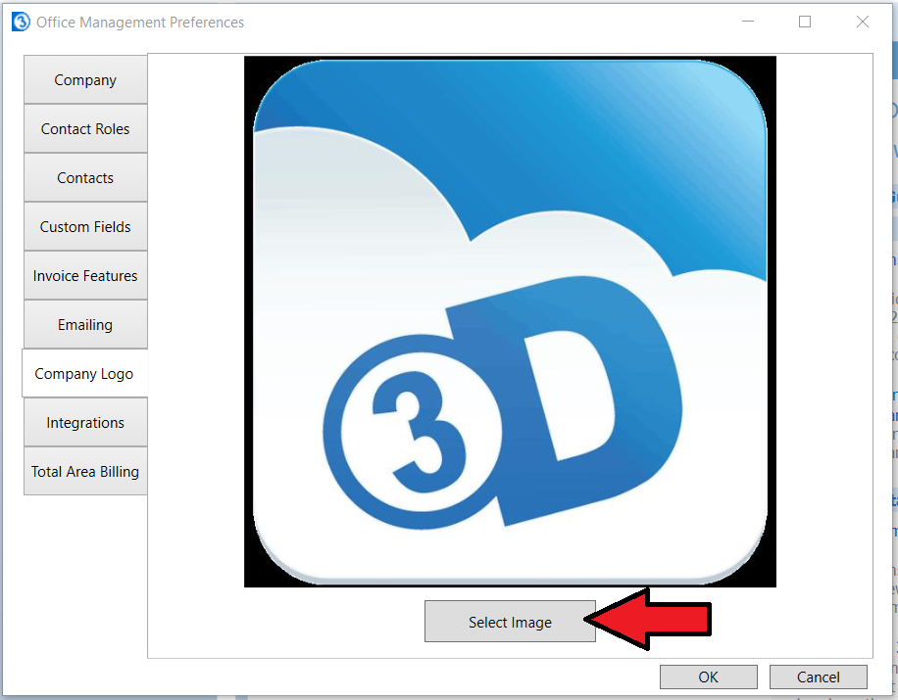Maximize the Office Management Preferences window
The height and width of the screenshot is (700, 898).
pos(805,22)
